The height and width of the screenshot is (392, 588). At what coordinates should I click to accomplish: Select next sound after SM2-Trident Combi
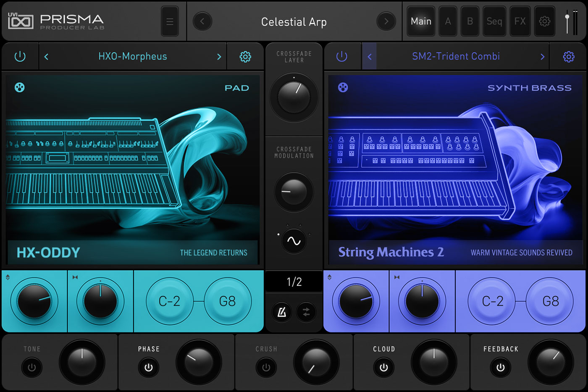tap(542, 57)
